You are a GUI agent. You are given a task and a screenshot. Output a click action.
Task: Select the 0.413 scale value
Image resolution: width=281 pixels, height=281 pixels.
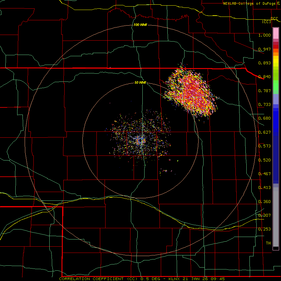click(264, 188)
